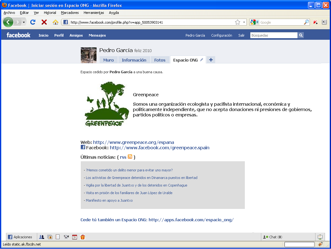Open Mensajes in the Facebook top bar
331x249 pixels.
[x=97, y=35]
